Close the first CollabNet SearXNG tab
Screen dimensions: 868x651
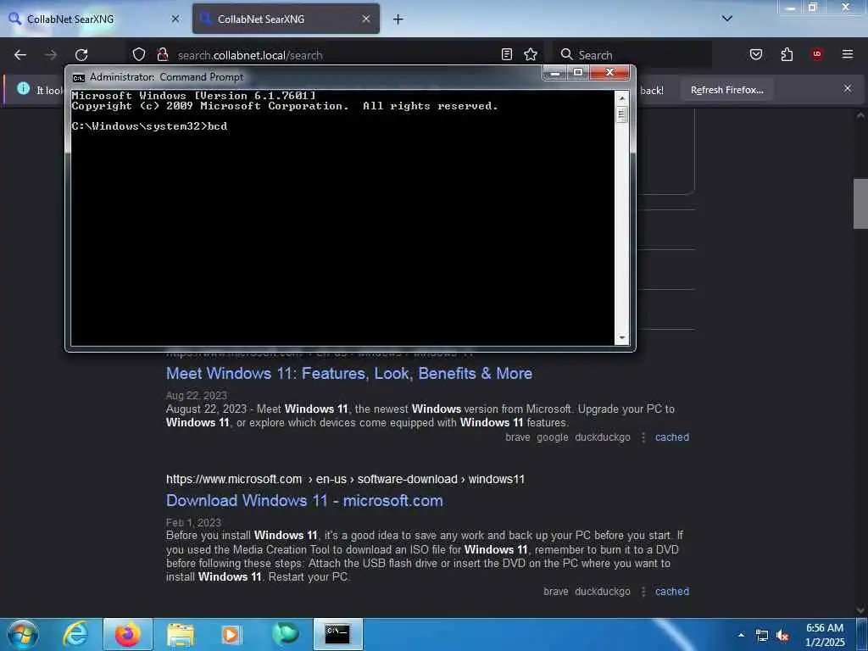[x=175, y=19]
